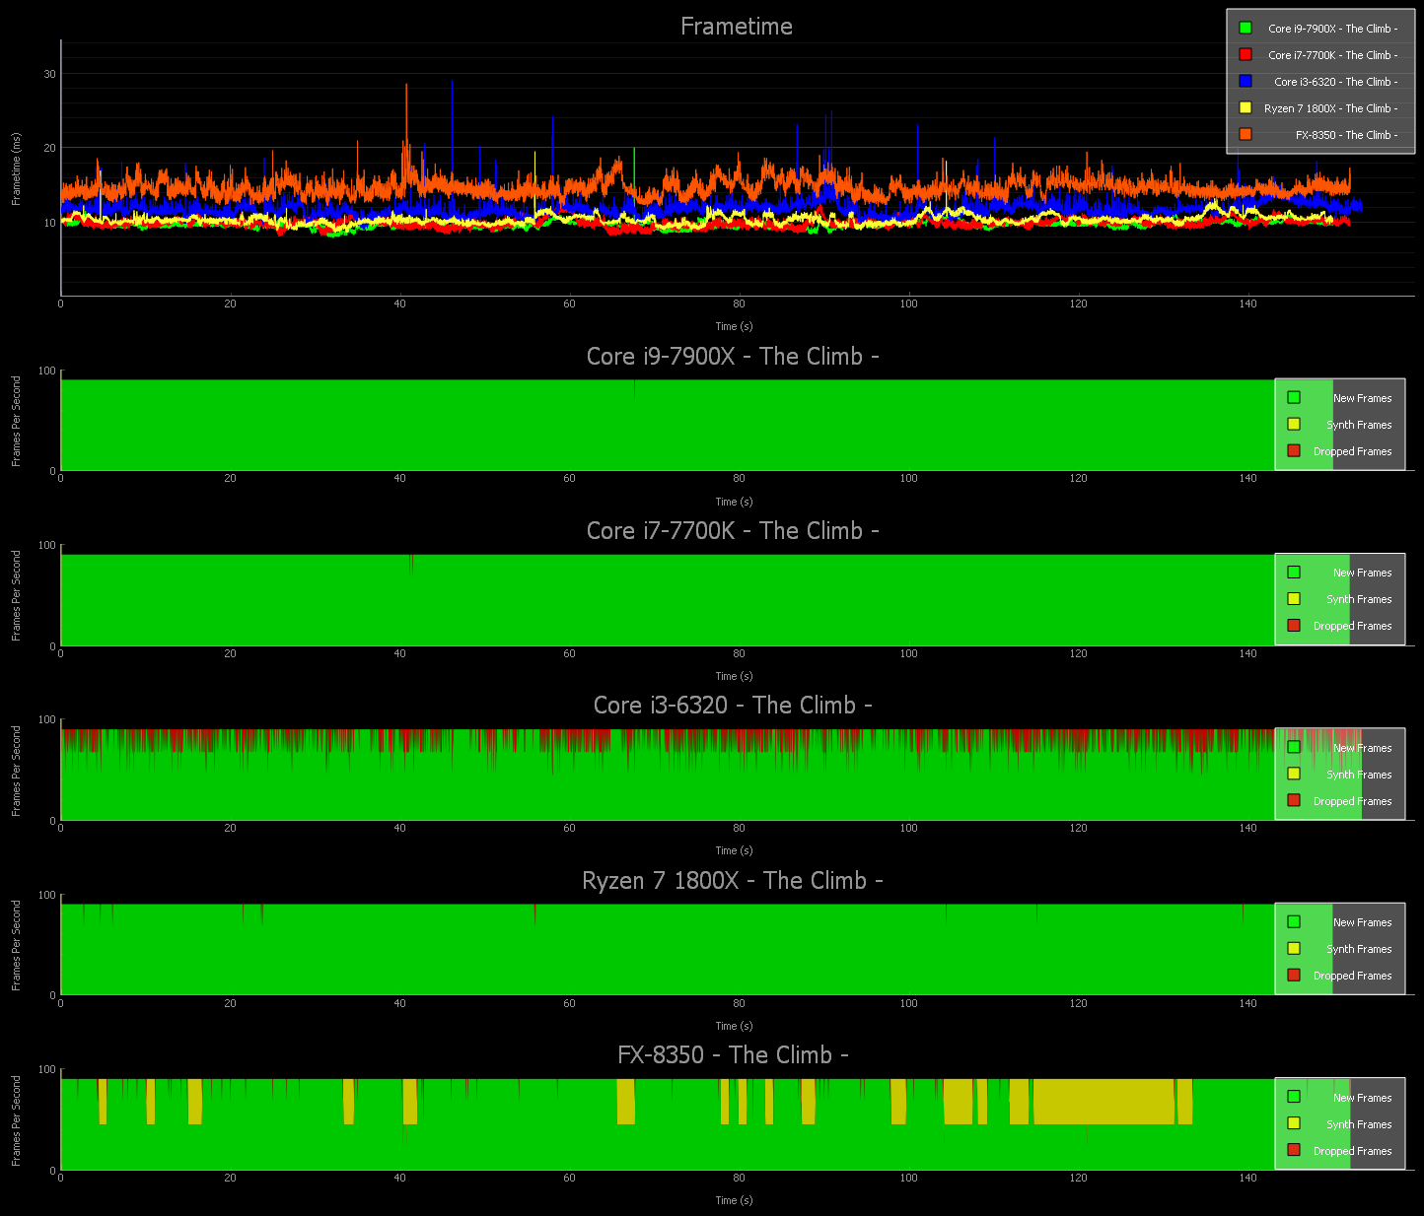1424x1216 pixels.
Task: Click Dropped Frames swatch in FX-8350 chart
Action: (x=1294, y=1150)
